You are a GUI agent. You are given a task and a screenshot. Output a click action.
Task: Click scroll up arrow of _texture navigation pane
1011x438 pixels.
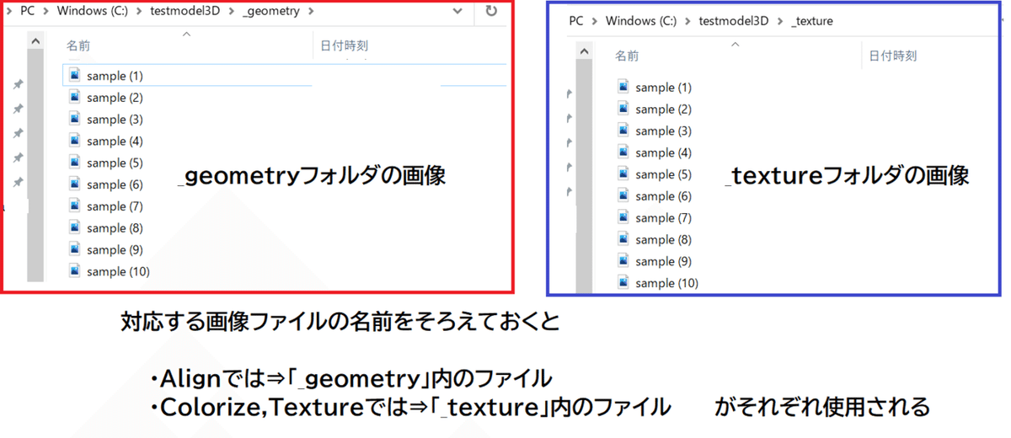pyautogui.click(x=584, y=51)
